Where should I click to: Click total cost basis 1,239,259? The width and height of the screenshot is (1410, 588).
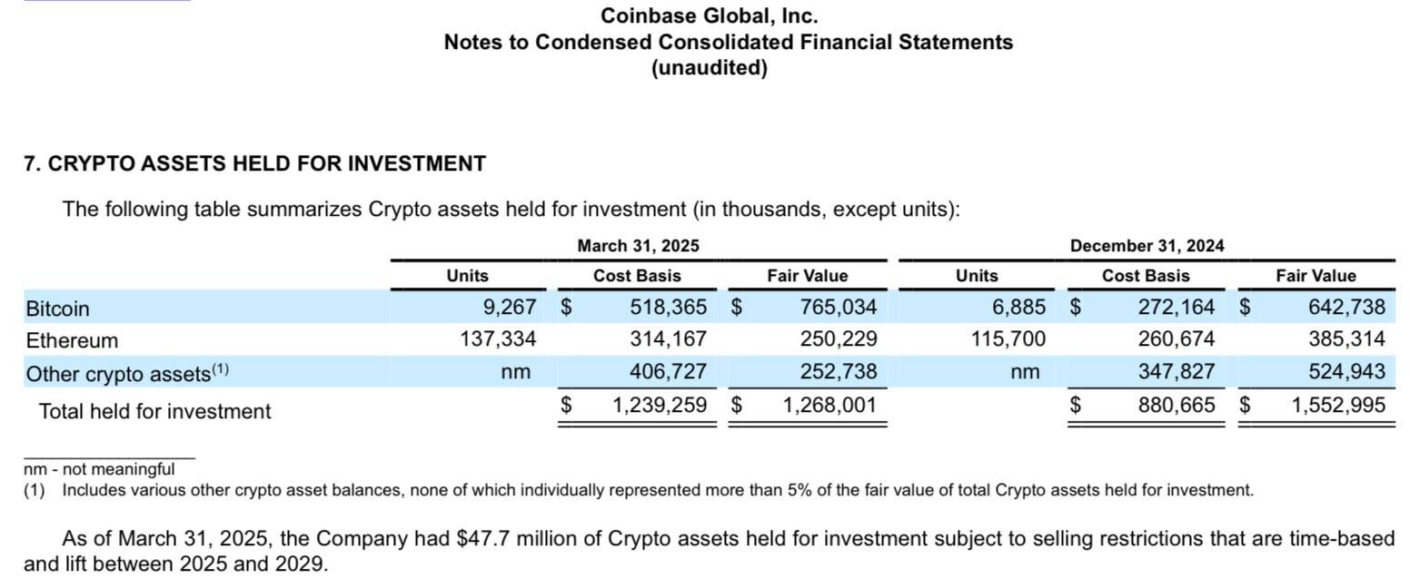[660, 406]
